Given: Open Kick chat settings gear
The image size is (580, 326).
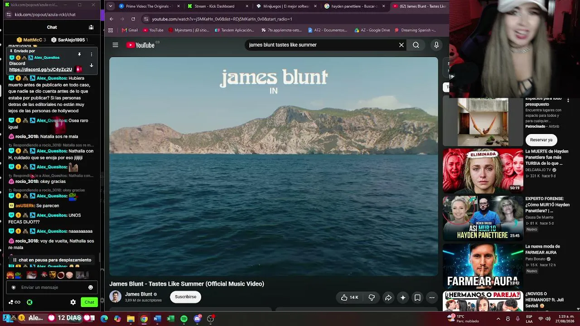Looking at the screenshot, I should 73,302.
